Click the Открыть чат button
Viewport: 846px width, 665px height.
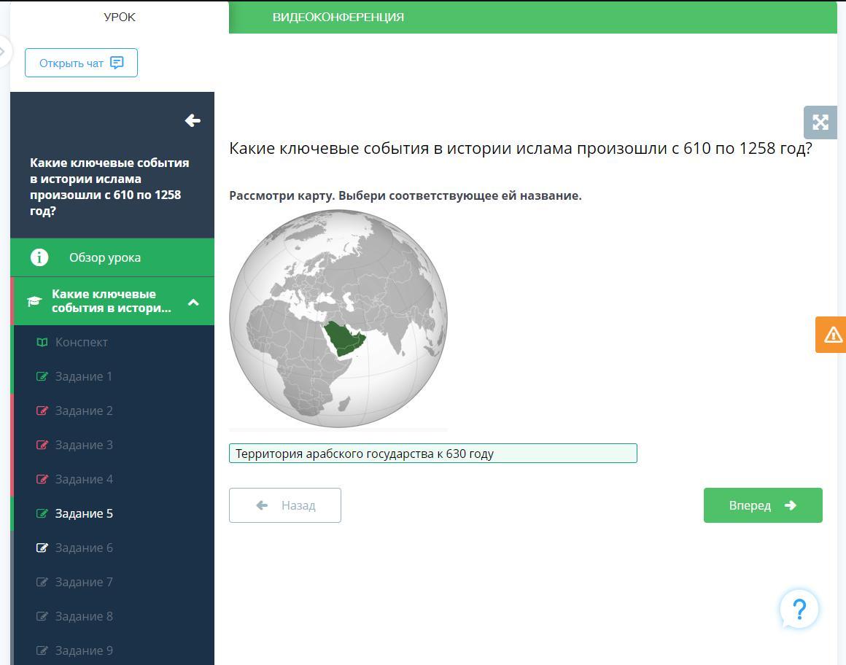(81, 63)
